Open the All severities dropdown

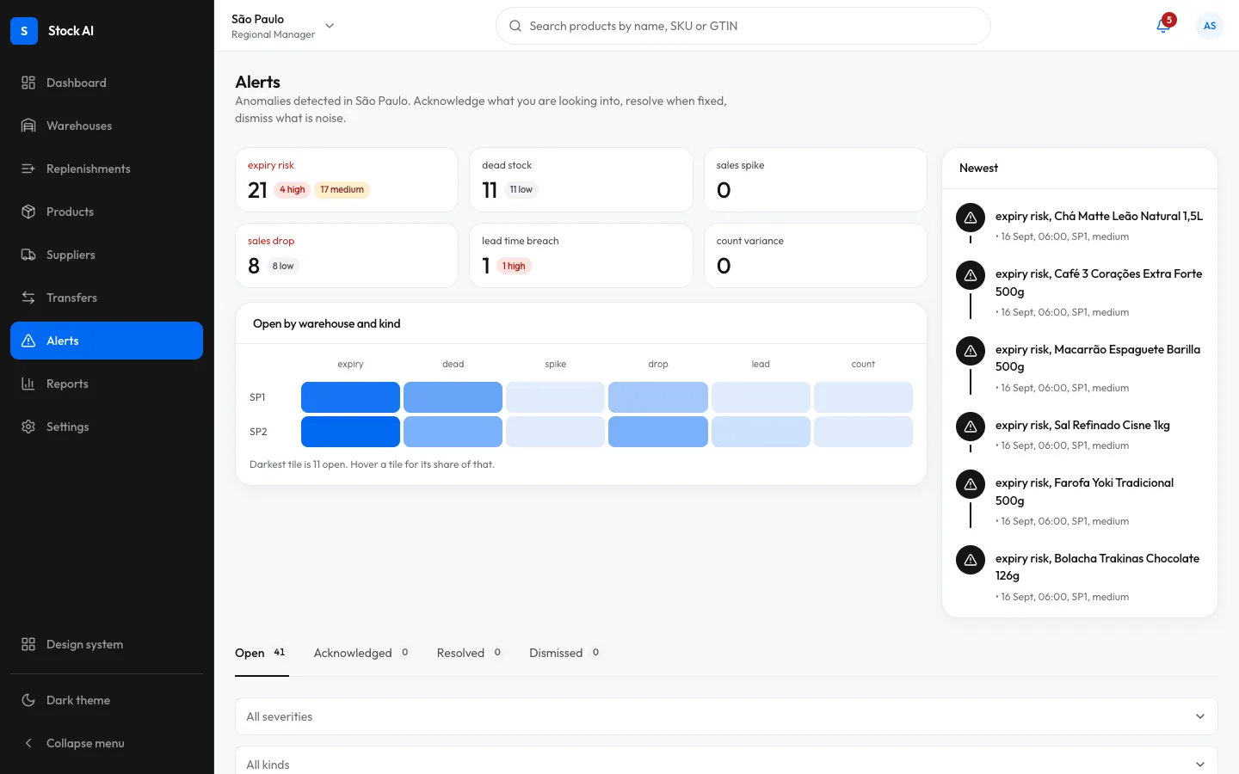(726, 716)
